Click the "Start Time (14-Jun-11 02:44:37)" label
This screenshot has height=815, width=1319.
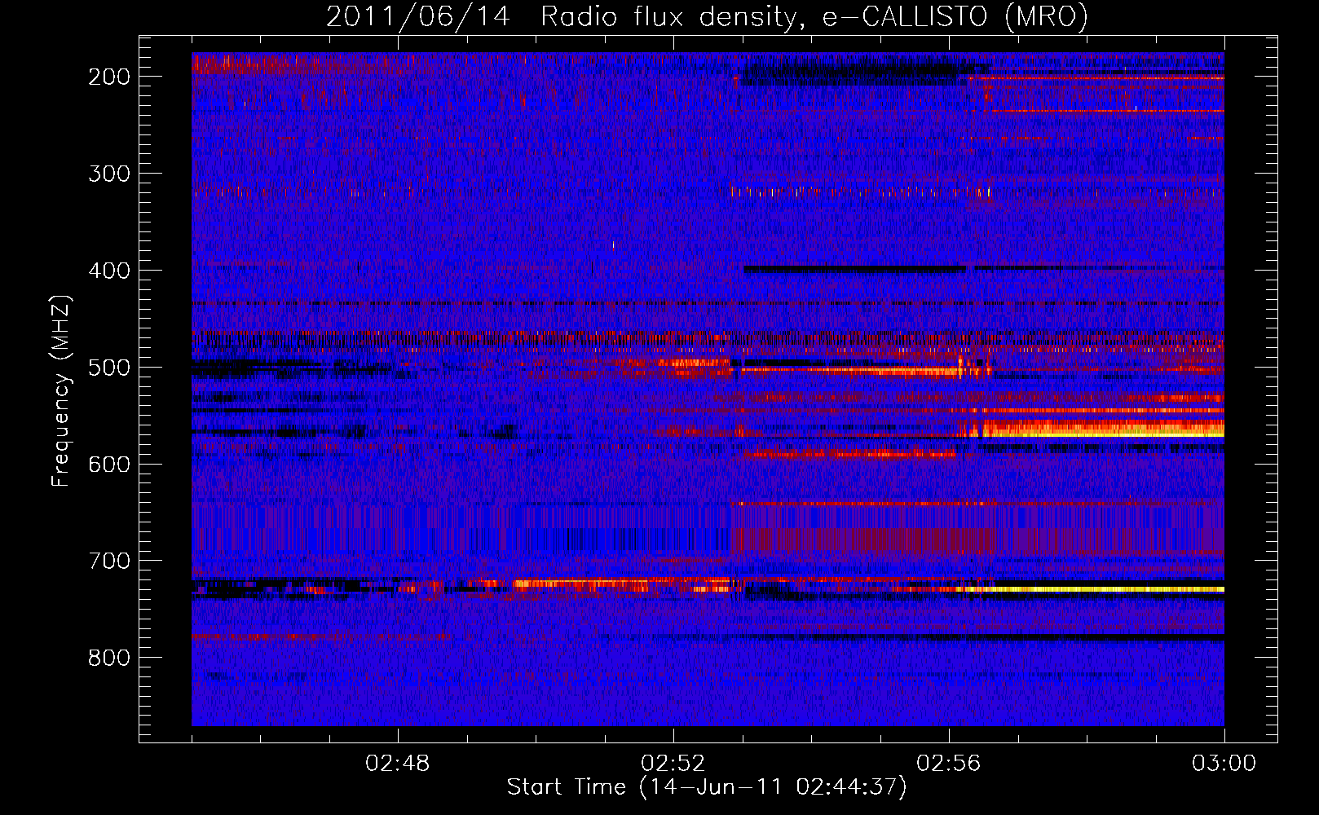[x=707, y=787]
